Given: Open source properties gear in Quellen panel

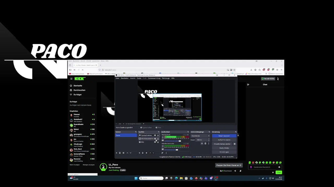Looking at the screenshot, I should coord(146,153).
